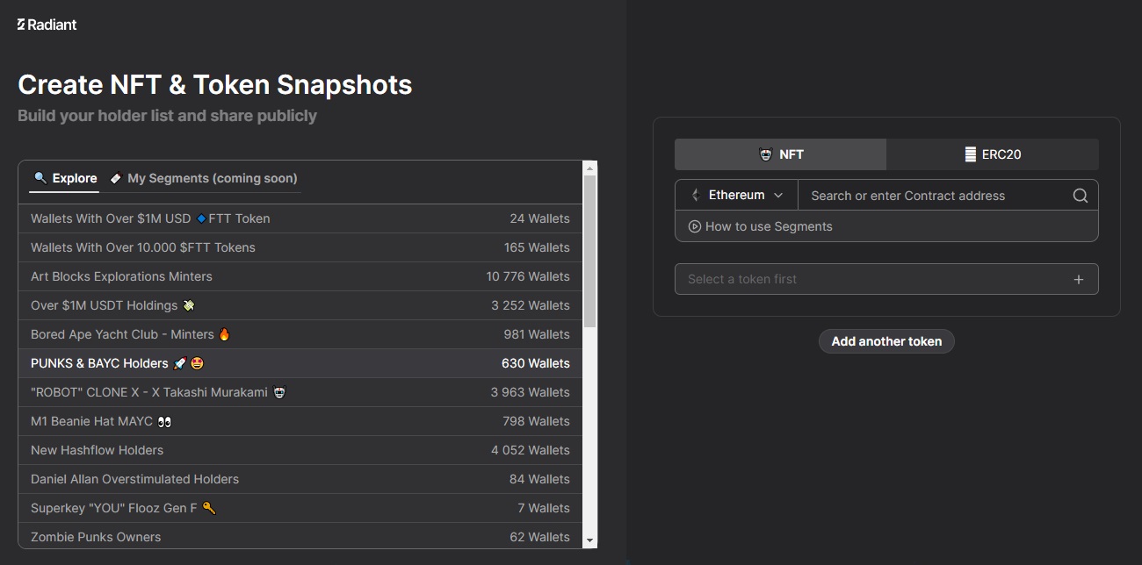1142x565 pixels.
Task: Open Wallets With Over $1M USD FTT Token
Action: pyautogui.click(x=300, y=218)
